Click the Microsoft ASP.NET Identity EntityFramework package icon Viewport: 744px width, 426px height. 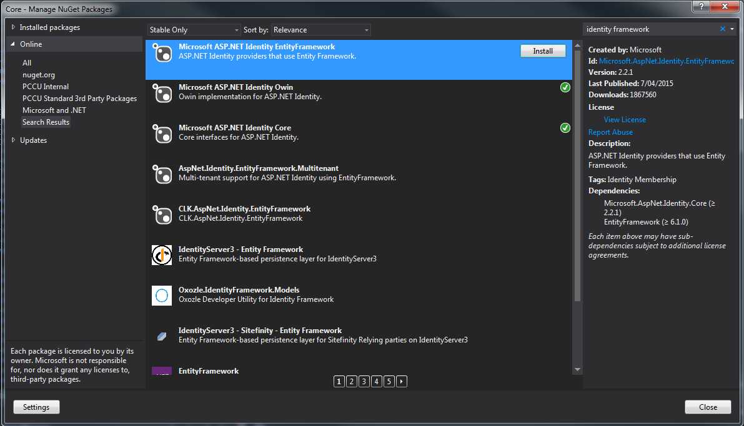tap(162, 53)
